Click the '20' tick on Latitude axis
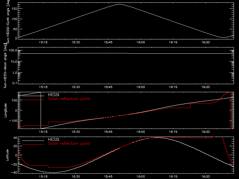The width and height of the screenshot is (239, 179). (15, 146)
